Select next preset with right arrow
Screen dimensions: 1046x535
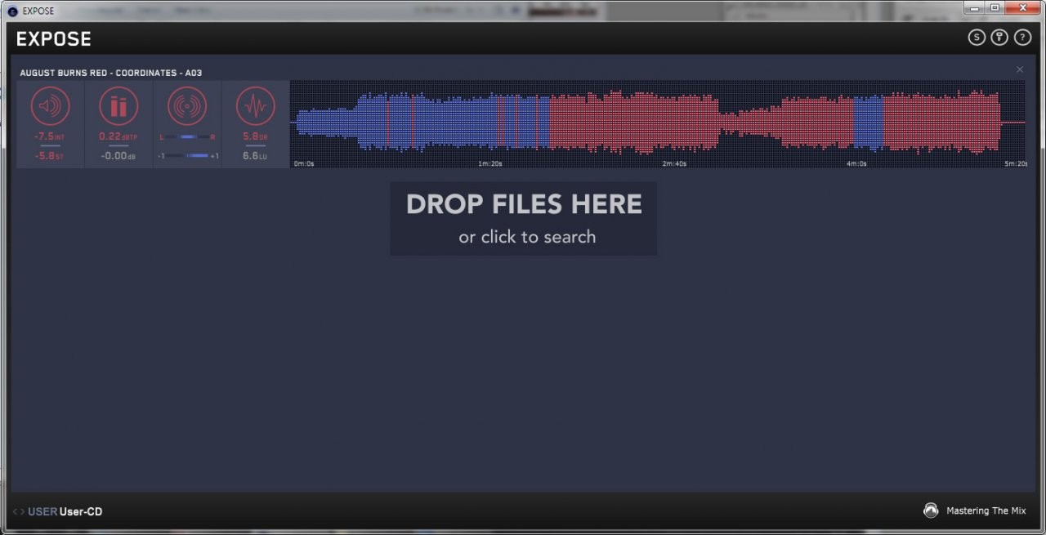(22, 512)
